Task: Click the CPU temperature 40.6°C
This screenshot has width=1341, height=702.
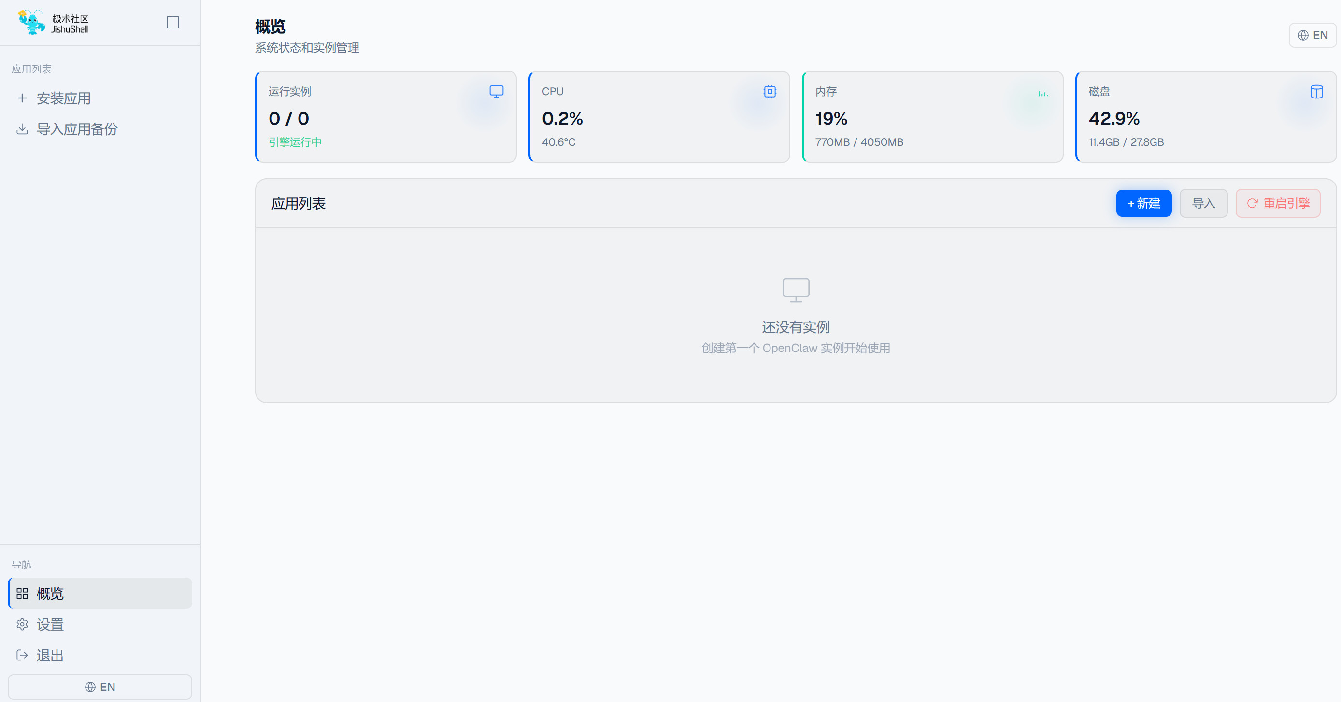Action: pos(558,142)
